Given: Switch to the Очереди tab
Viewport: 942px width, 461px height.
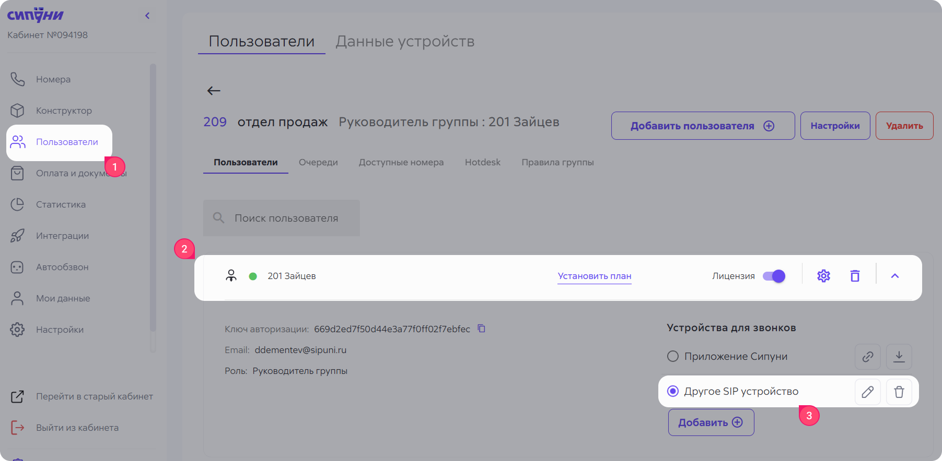Looking at the screenshot, I should (x=318, y=162).
